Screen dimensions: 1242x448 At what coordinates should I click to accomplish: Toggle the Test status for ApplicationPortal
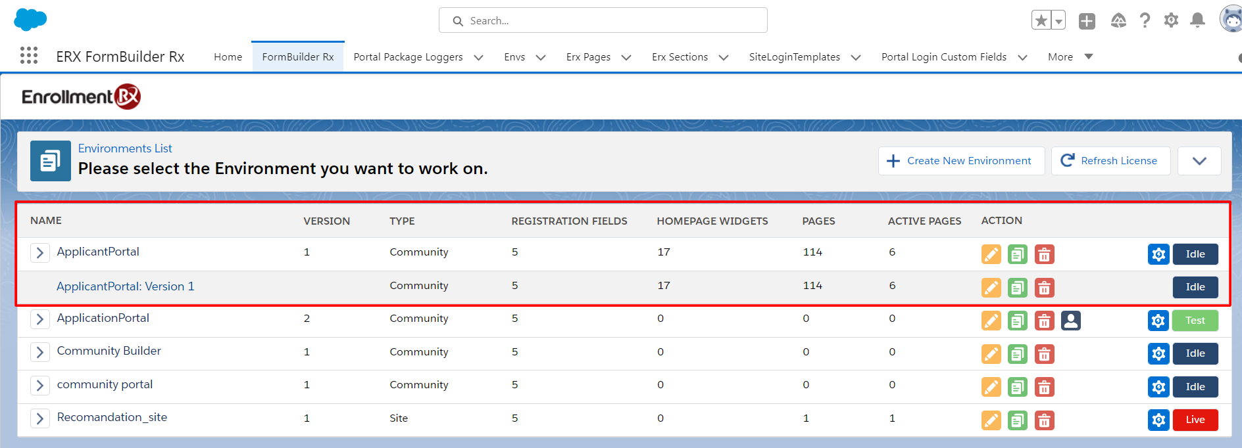[1195, 321]
